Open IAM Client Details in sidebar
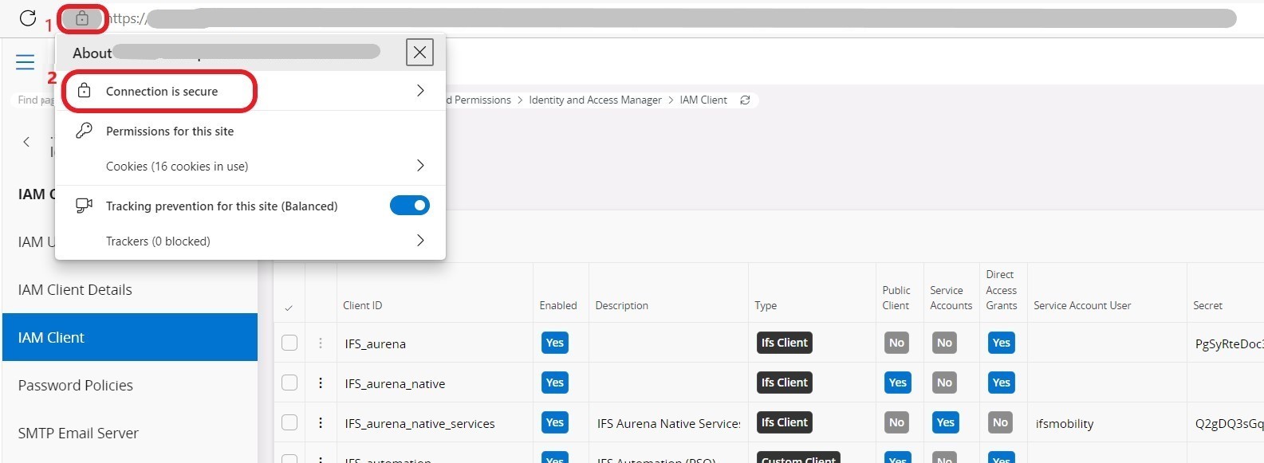 pyautogui.click(x=75, y=290)
